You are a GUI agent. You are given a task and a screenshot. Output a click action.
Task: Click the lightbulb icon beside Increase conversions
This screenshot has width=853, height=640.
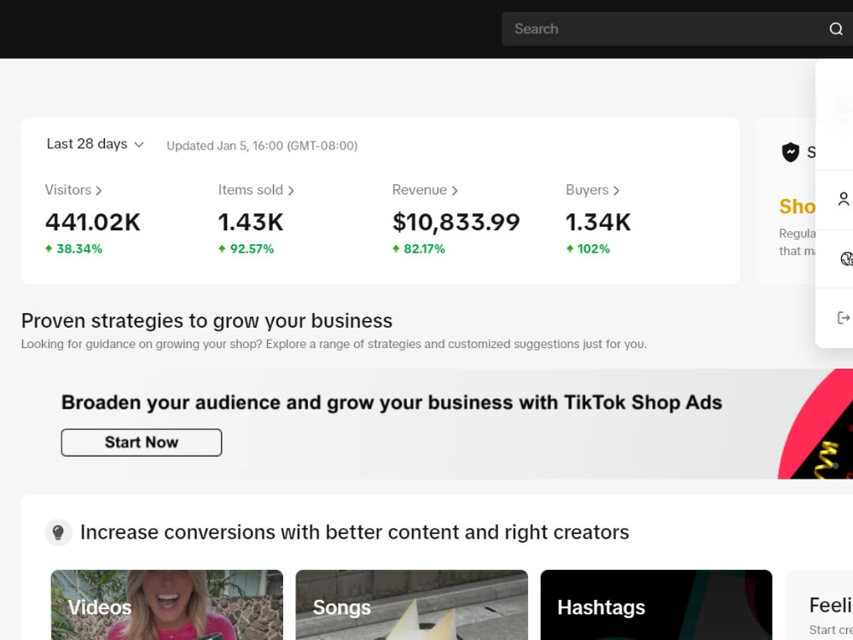(x=58, y=532)
